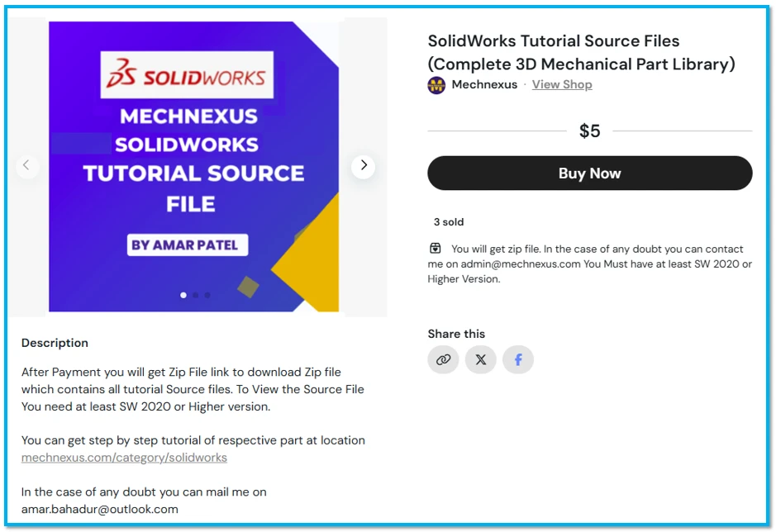Open the View Shop link
The image size is (776, 532).
pyautogui.click(x=562, y=84)
